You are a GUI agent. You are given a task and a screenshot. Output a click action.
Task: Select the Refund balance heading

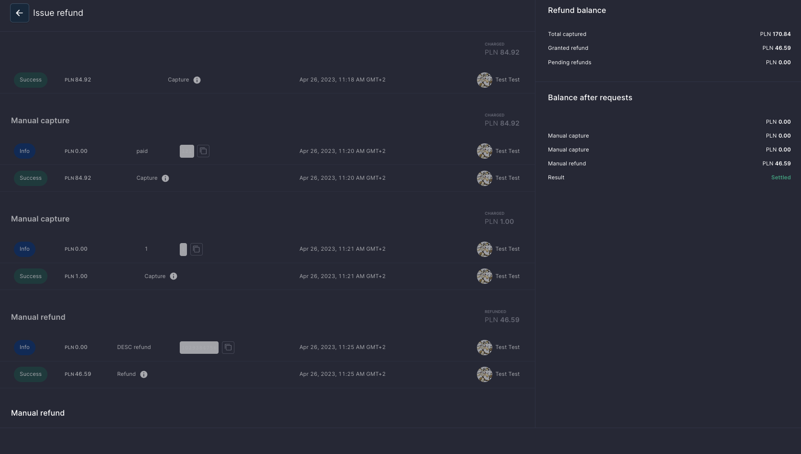click(577, 10)
